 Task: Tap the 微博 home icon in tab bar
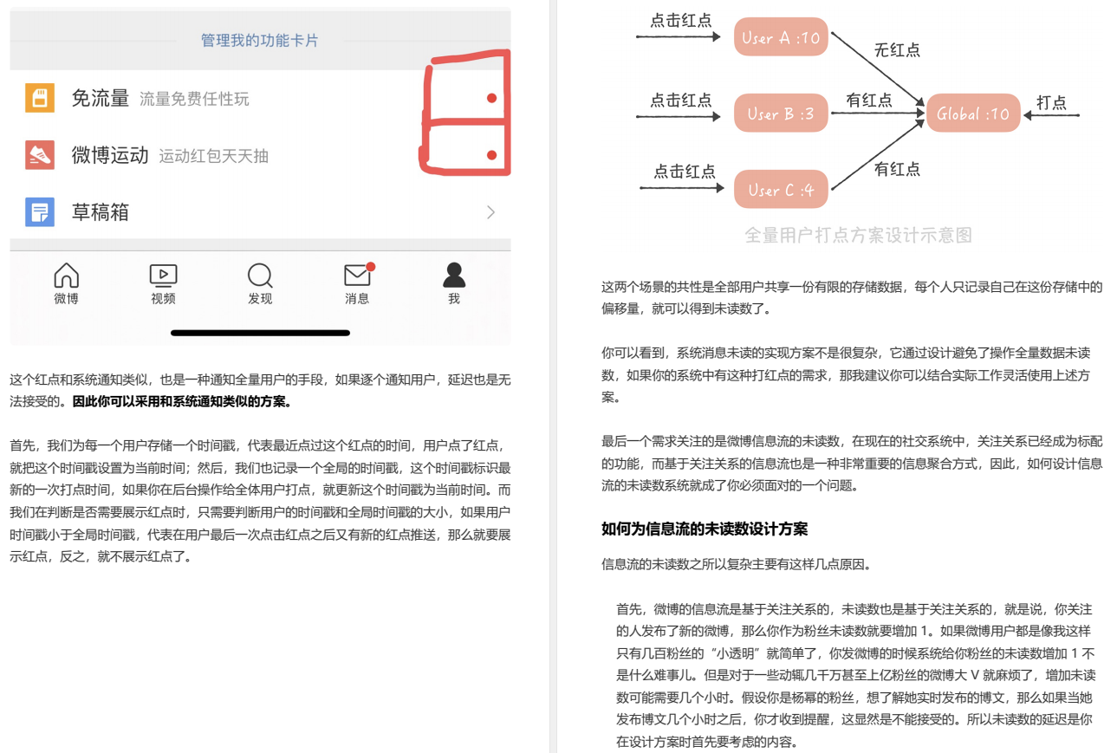pos(66,276)
